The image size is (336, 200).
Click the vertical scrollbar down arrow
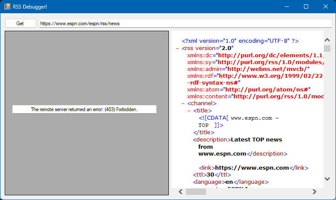click(327, 179)
